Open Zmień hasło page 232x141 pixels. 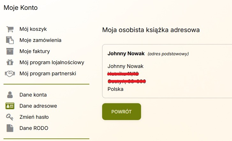(34, 117)
